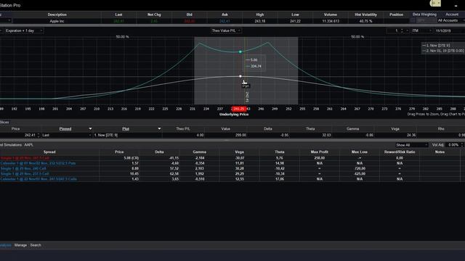Click the Theo P/L value 4.00 in Slices
The image size is (465, 261).
click(x=200, y=136)
